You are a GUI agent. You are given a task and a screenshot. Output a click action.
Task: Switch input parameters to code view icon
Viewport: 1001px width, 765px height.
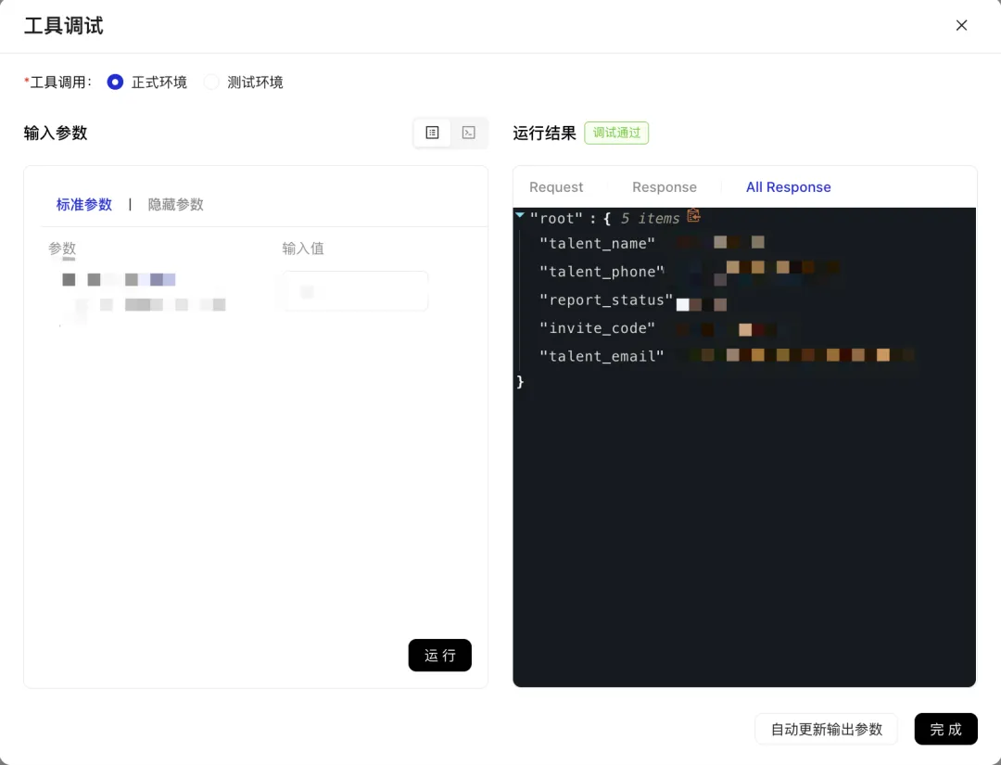coord(469,133)
